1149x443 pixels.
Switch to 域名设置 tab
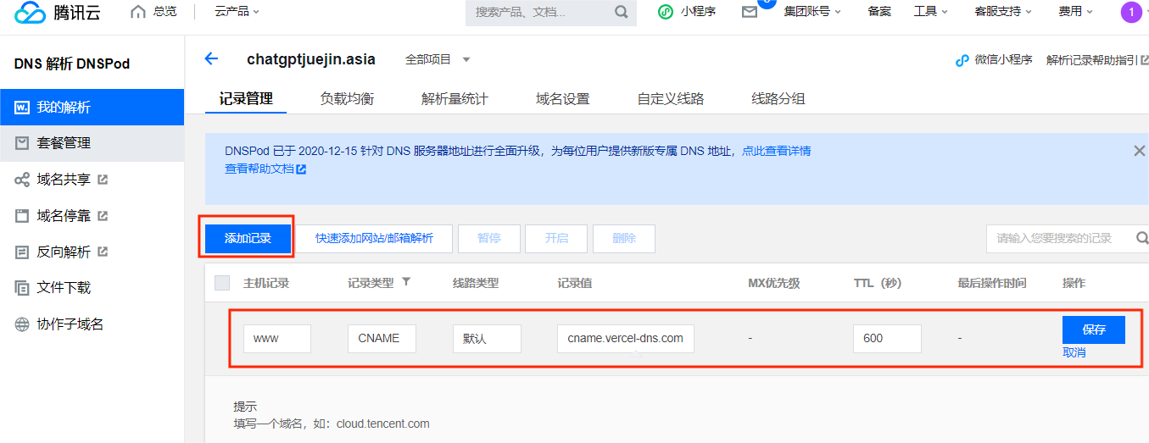(x=563, y=98)
